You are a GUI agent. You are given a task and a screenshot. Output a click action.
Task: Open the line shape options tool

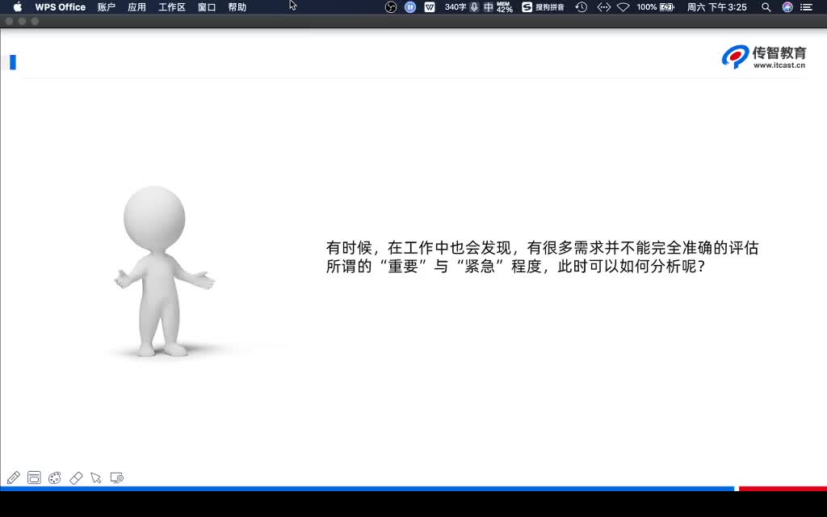(34, 478)
